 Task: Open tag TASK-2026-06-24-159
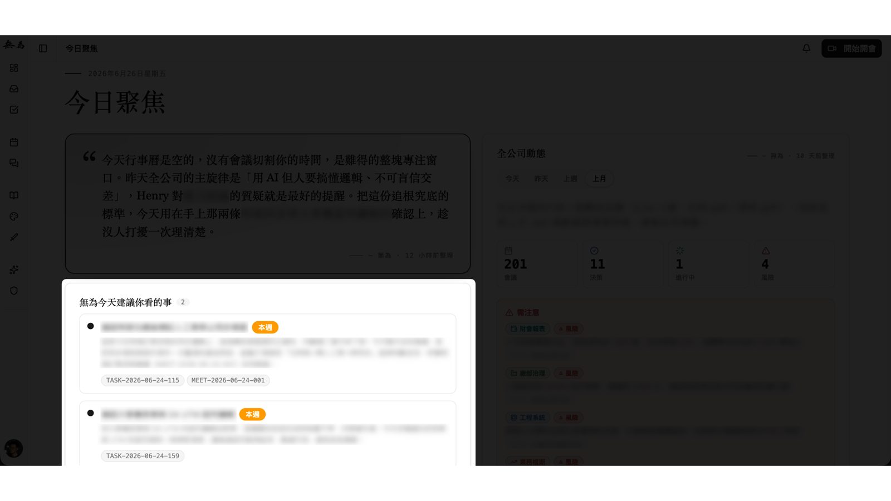143,456
